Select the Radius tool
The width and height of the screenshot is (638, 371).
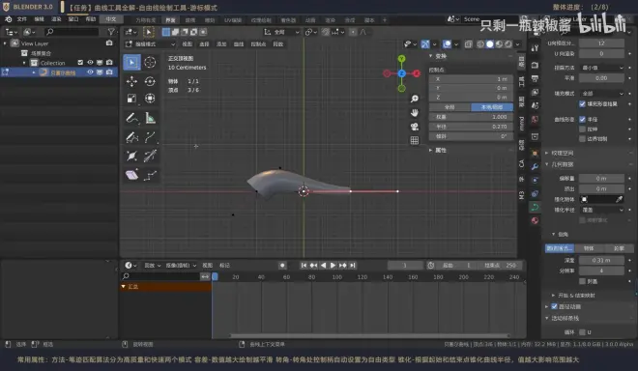click(131, 156)
